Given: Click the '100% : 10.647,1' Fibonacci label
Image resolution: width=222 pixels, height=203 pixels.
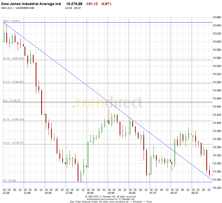Looking at the screenshot, I should (x=11, y=21).
